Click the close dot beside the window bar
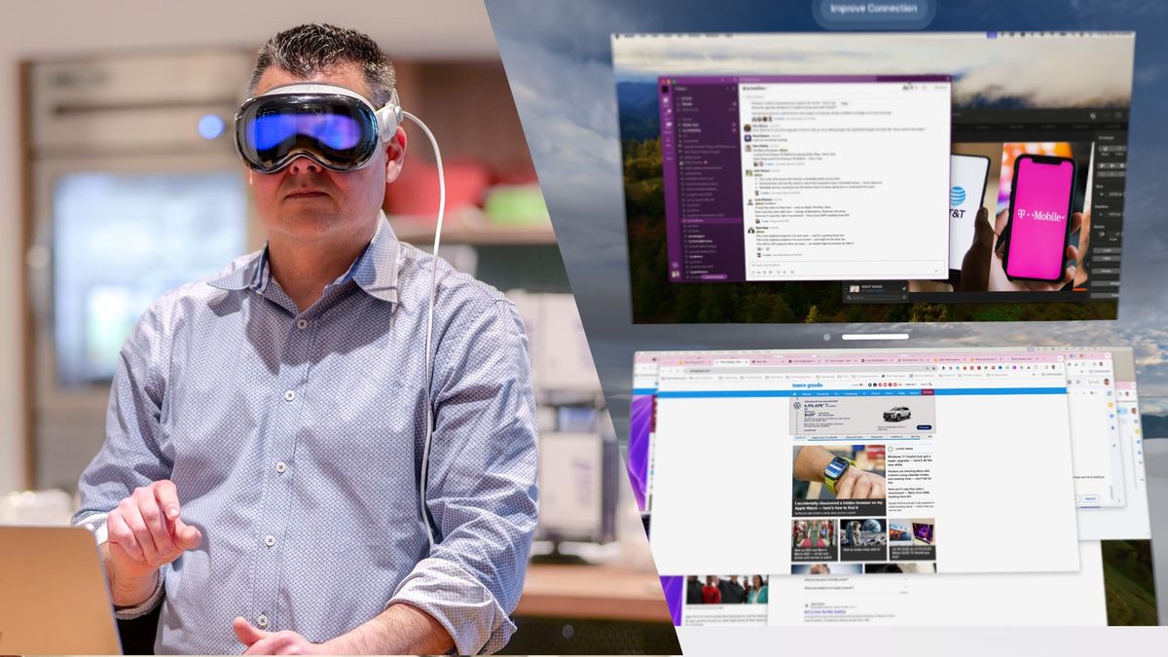This screenshot has width=1168, height=657. (826, 337)
